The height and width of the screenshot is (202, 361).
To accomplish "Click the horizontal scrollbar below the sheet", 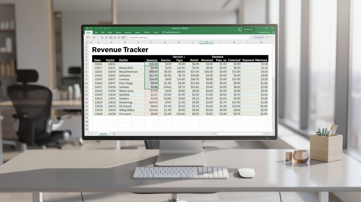I will [240, 134].
